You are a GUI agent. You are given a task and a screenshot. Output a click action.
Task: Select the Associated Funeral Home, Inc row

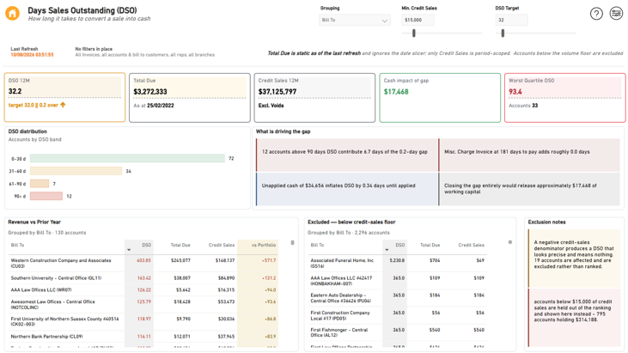pos(399,264)
